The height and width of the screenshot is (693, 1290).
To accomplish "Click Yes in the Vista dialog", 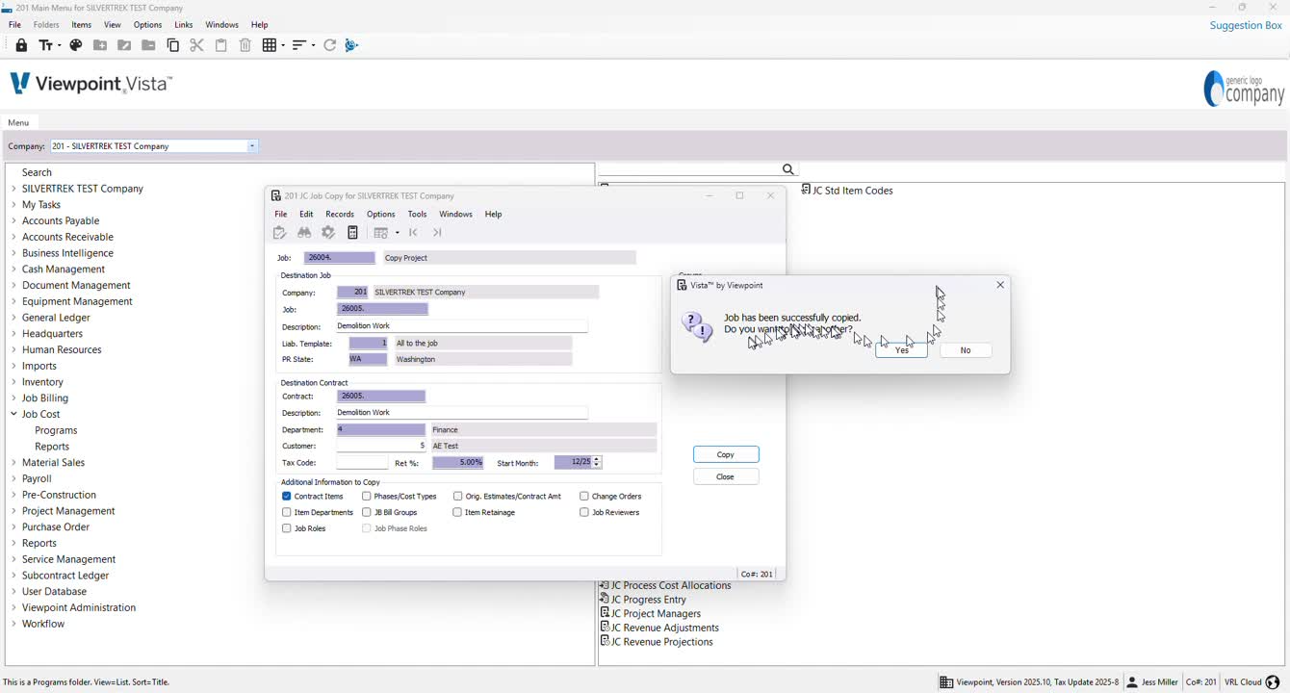I will (902, 350).
